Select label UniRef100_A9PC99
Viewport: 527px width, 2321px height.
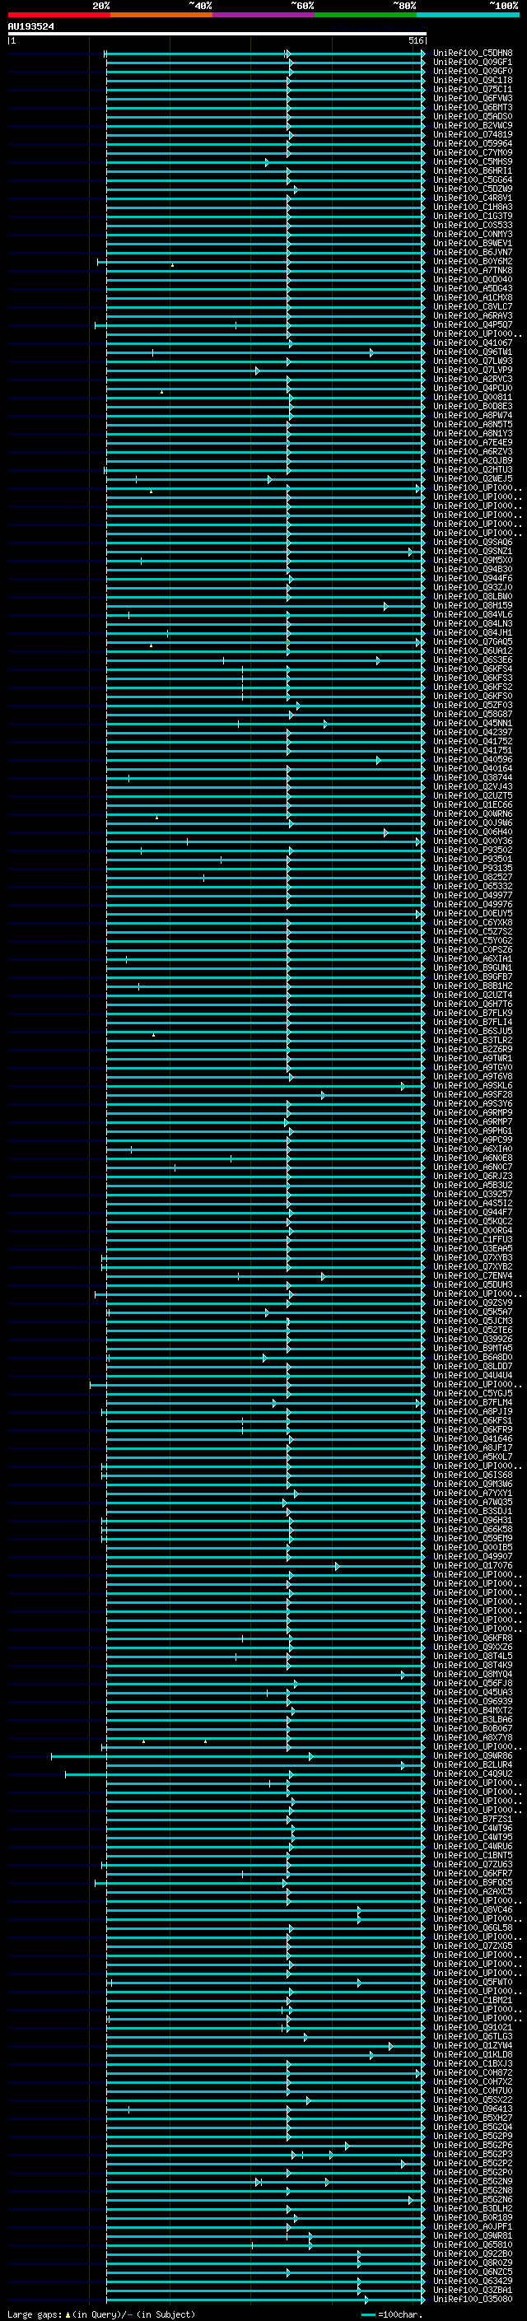click(x=473, y=1140)
